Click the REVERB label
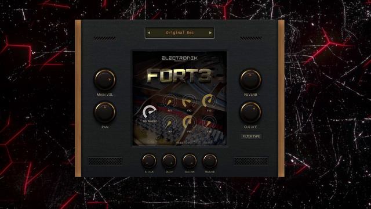This screenshot has width=371, height=209. [250, 95]
